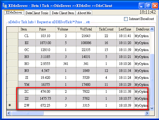The width and height of the screenshot is (159, 120).
Task: Click the LastTime column header
Action: tap(125, 29)
